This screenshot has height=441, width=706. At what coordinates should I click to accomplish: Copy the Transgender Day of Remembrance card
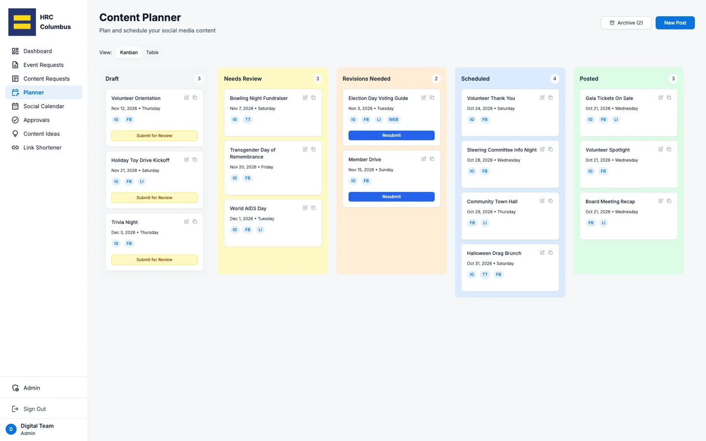(313, 149)
